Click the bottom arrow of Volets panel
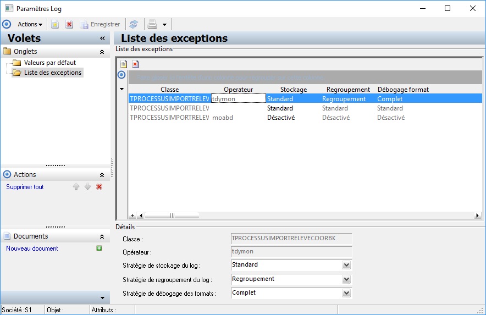This screenshot has height=315, width=486. tap(103, 298)
